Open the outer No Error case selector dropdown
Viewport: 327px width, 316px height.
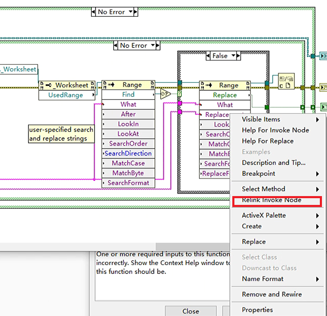(130, 12)
